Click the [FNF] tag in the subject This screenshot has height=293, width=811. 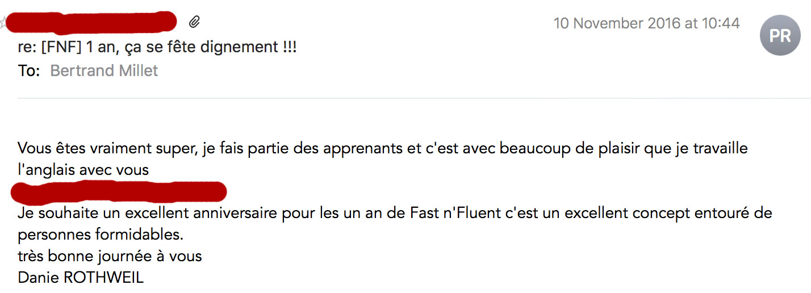point(61,48)
